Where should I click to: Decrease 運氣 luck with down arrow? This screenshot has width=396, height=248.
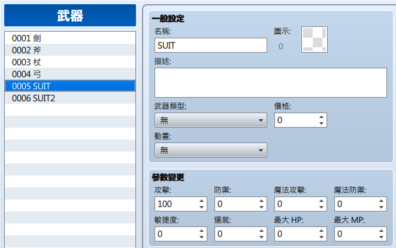coord(261,237)
